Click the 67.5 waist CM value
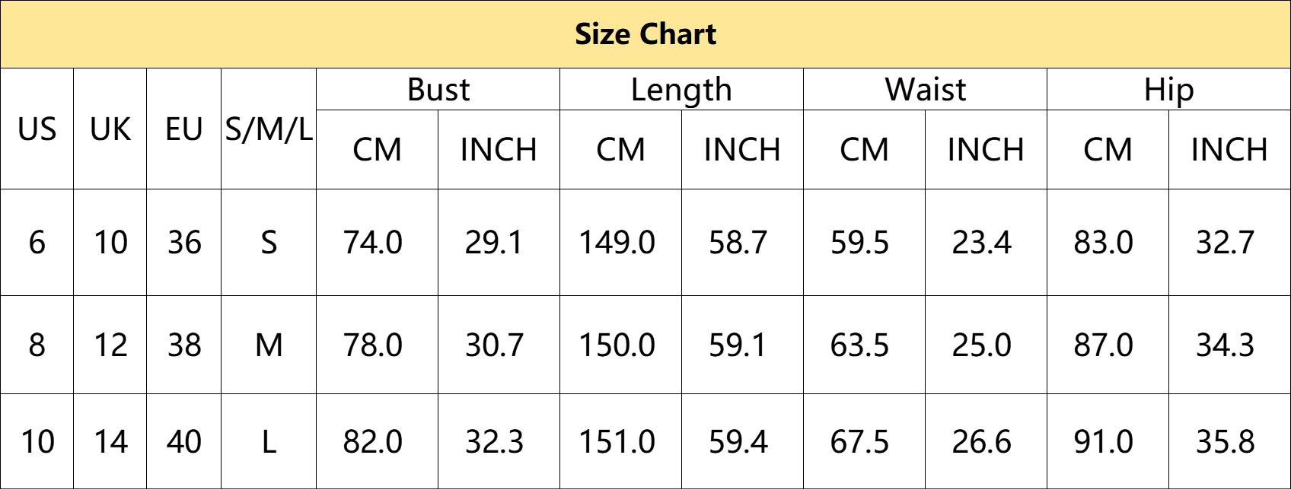The image size is (1291, 490). 860,442
